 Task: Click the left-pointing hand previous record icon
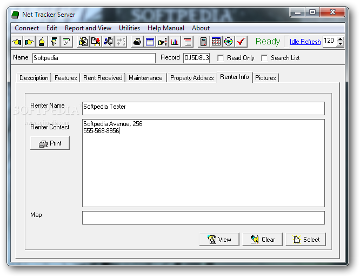pos(17,42)
